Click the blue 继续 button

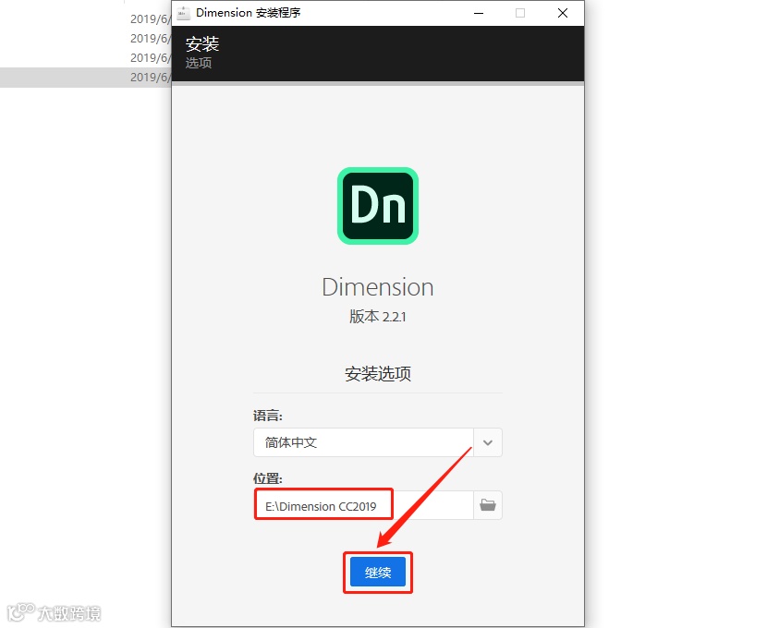(x=378, y=572)
